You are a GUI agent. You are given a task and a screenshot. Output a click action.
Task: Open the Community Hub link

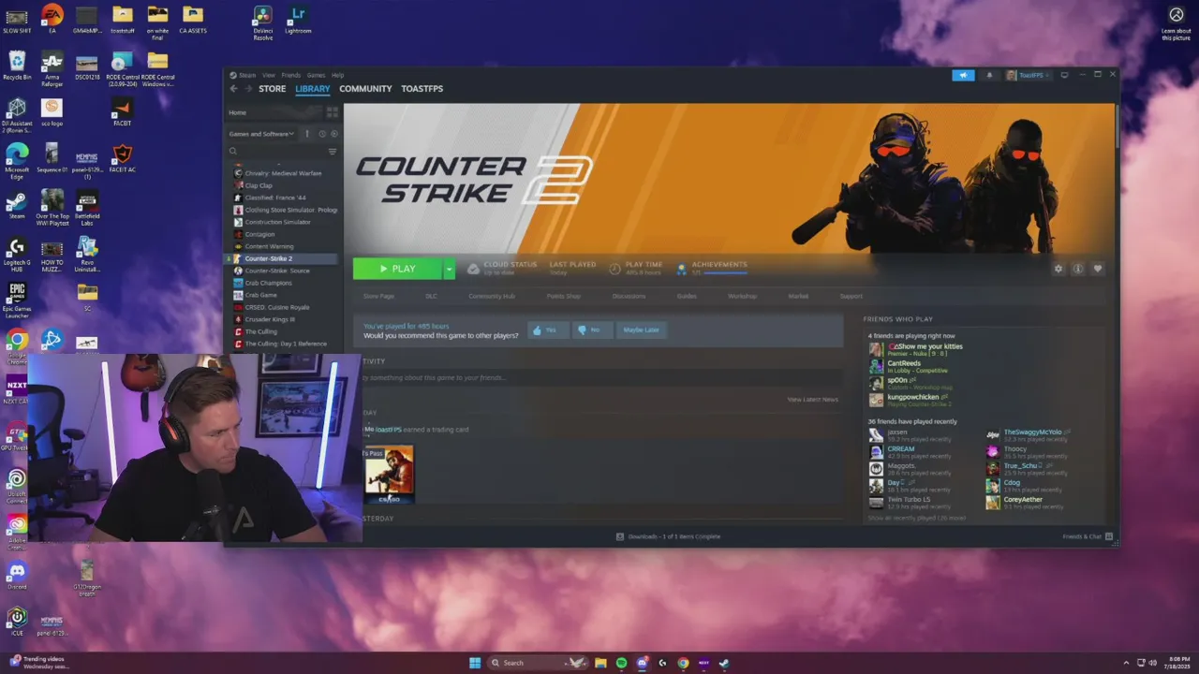point(492,296)
